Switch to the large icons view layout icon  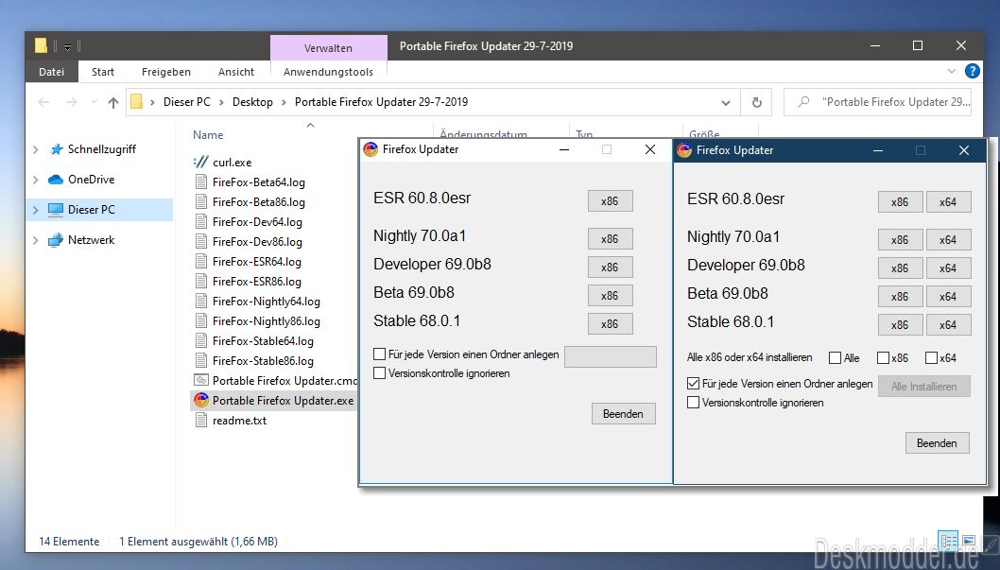tap(968, 541)
